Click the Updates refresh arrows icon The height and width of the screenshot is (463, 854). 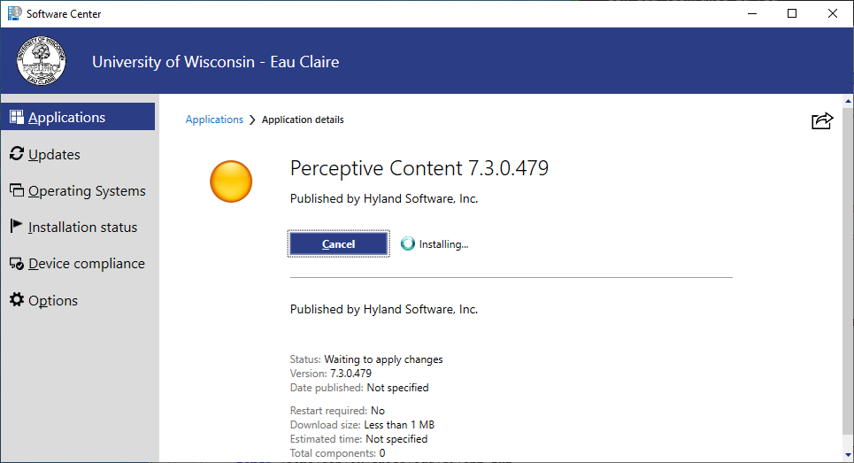point(17,154)
